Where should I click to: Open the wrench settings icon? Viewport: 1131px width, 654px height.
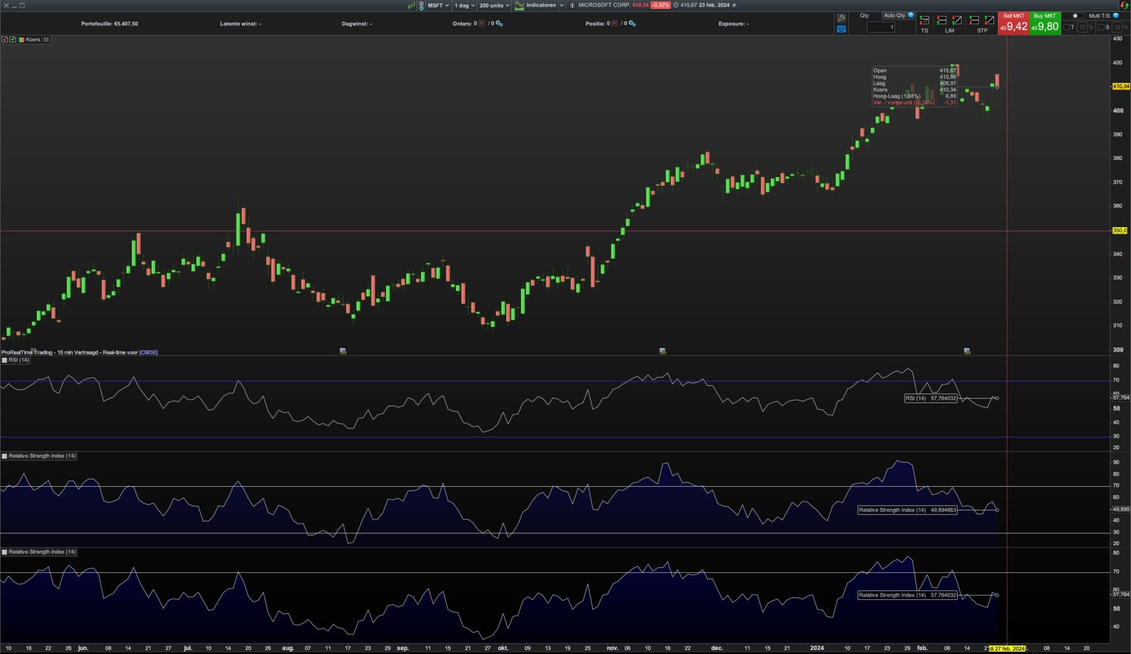pos(841,18)
